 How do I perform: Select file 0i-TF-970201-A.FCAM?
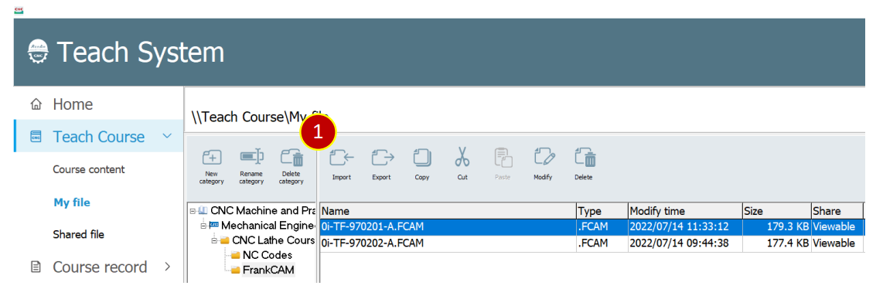click(x=372, y=227)
